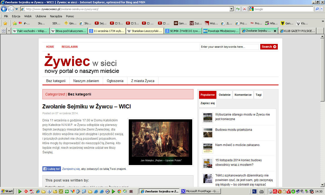Open the 'Sej...' YouTube favorites bookmark
The width and height of the screenshot is (325, 195).
(101, 23)
